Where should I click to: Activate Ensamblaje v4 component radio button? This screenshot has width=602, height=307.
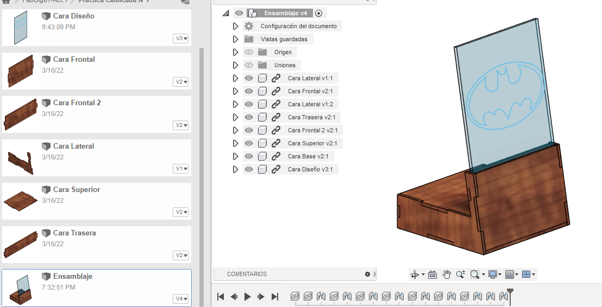[319, 14]
